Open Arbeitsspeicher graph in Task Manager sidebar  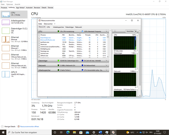click(x=6, y=22)
